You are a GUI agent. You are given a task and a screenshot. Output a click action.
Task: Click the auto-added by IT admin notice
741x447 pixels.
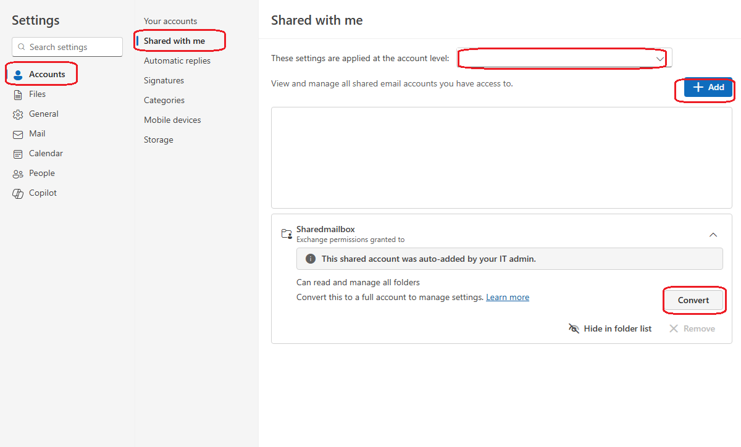tap(509, 259)
